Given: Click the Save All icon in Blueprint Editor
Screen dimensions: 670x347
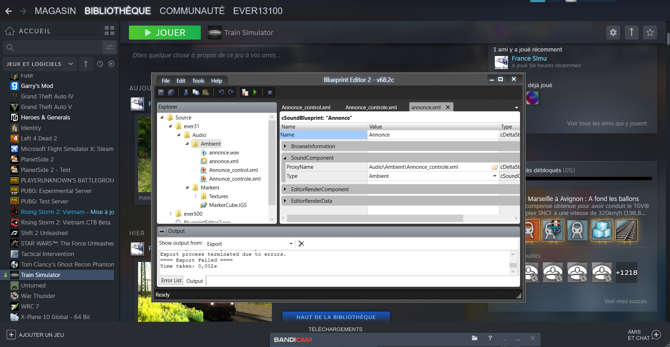Looking at the screenshot, I should tap(171, 92).
